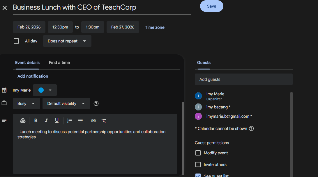Expand the Busy availability dropdown
Screen dimensions: 318x177
tap(26, 103)
